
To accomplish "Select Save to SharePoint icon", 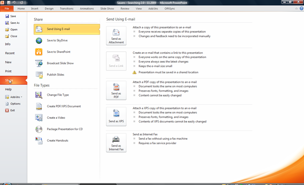I will click(x=39, y=52).
